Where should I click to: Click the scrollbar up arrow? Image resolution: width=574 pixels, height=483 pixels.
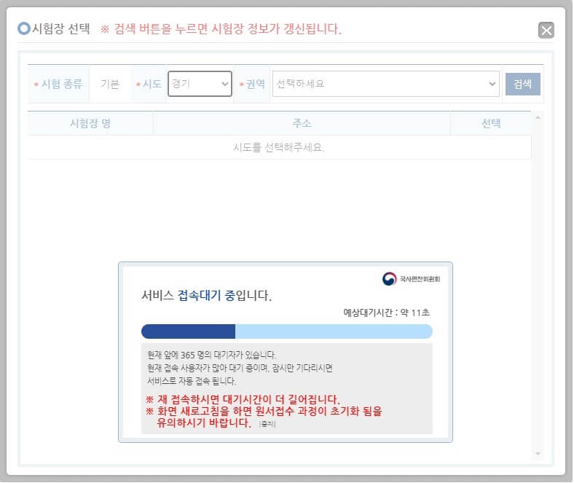pyautogui.click(x=538, y=117)
